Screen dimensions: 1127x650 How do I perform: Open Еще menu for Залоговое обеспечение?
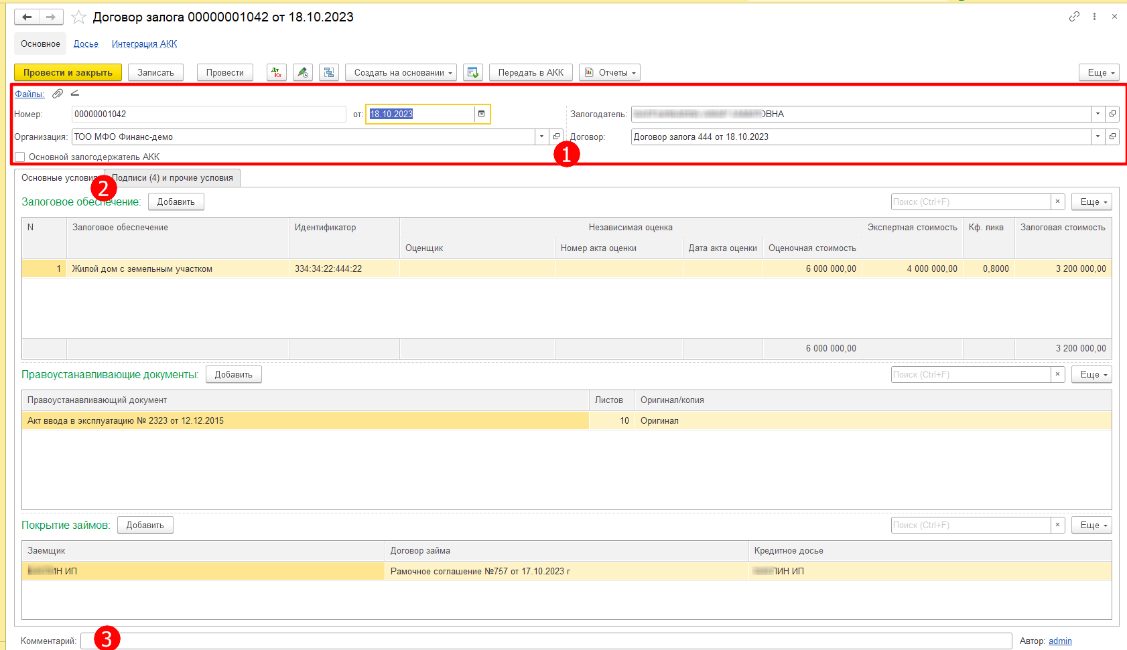tap(1091, 201)
